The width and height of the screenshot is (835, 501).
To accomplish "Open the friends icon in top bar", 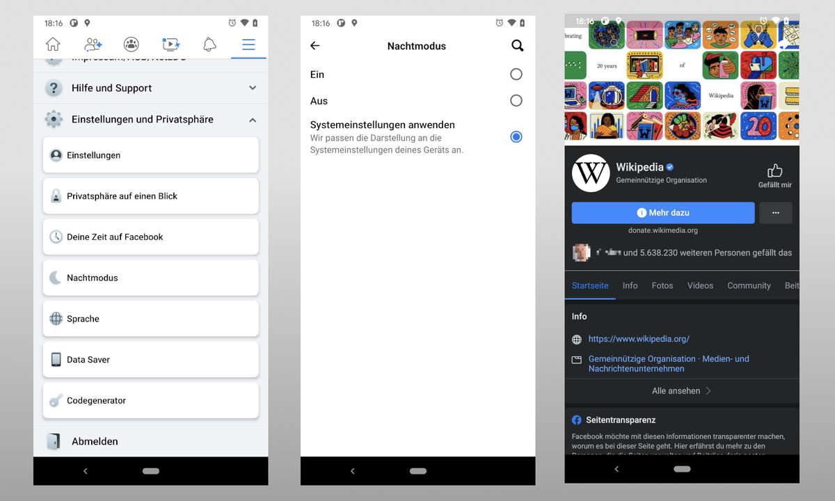I will click(93, 45).
